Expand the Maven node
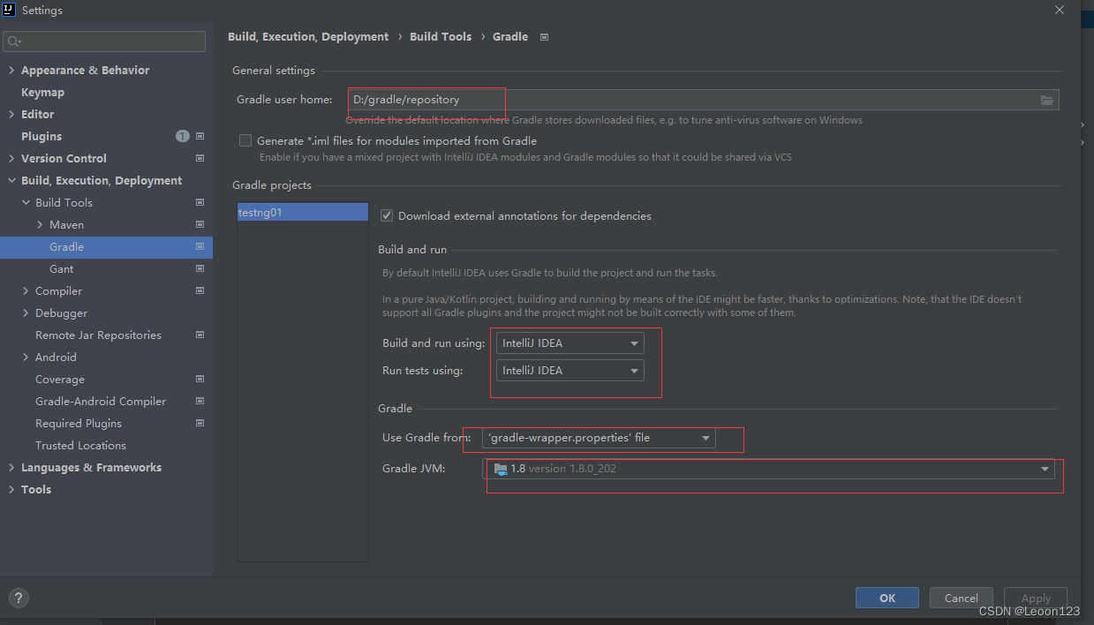1094x625 pixels. pos(40,224)
